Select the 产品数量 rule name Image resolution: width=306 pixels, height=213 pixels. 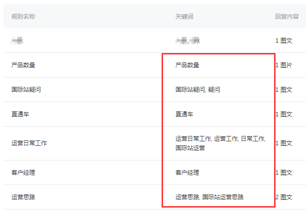pyautogui.click(x=23, y=65)
